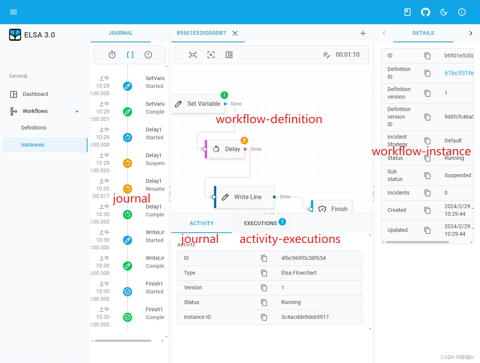480x363 pixels.
Task: Add a new tab with plus button
Action: (x=363, y=33)
